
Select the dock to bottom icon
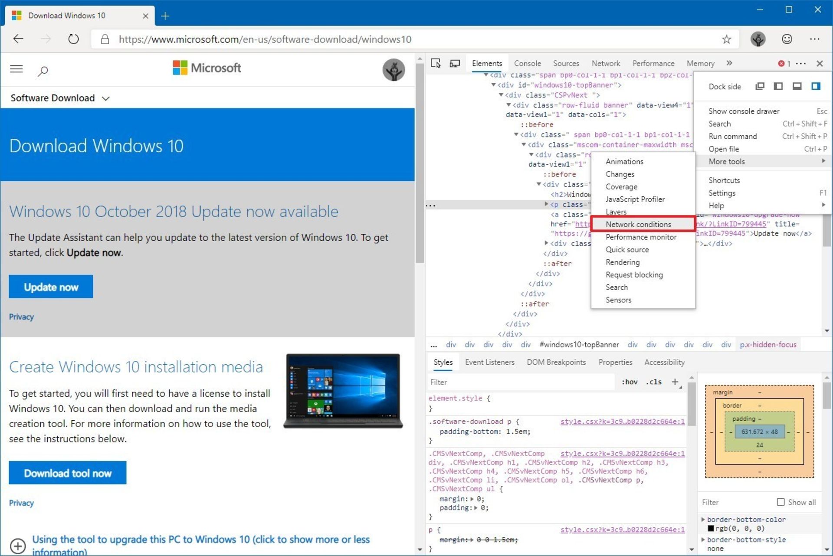point(797,86)
